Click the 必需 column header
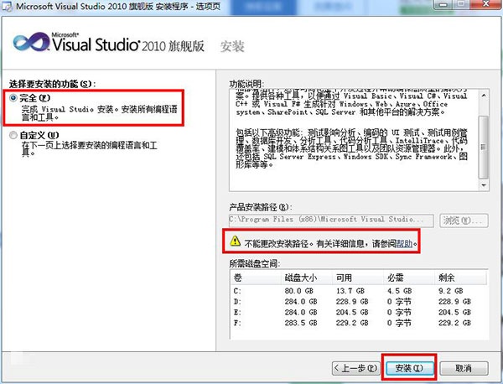 point(410,278)
